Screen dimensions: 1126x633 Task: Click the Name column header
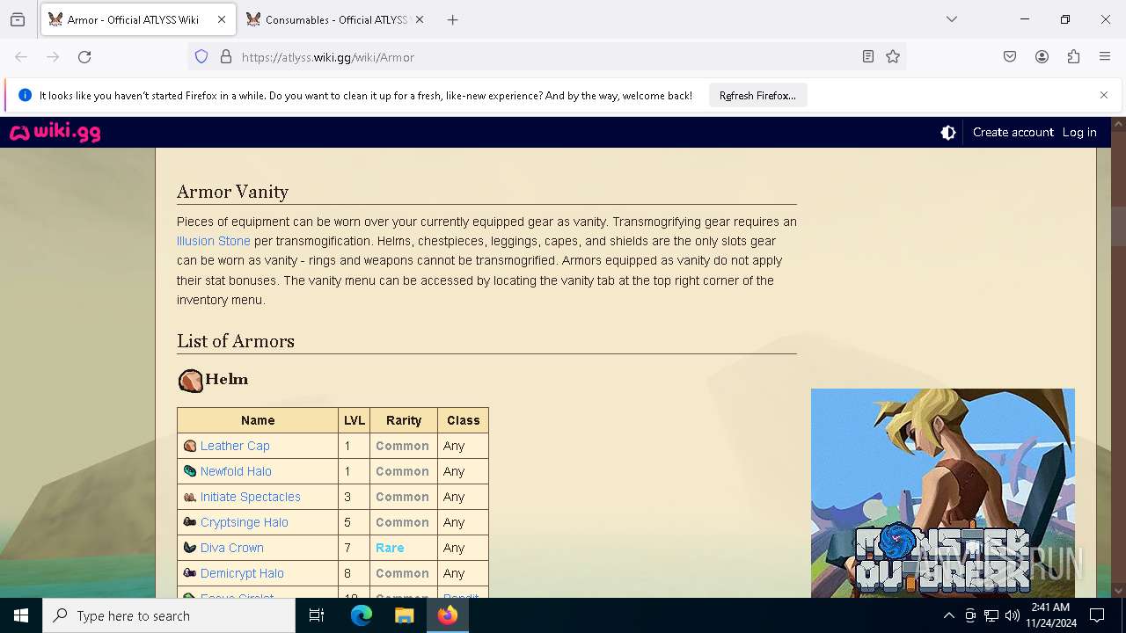click(x=258, y=420)
